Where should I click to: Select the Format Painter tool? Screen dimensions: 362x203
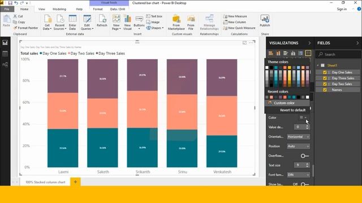coord(25,28)
